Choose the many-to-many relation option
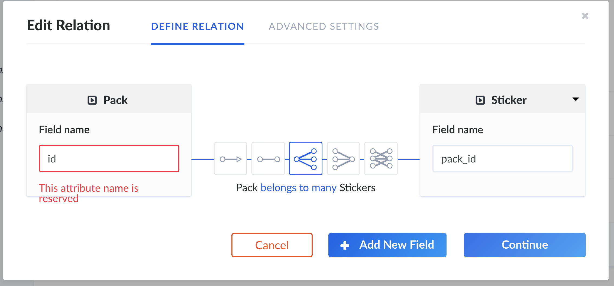The image size is (614, 286). tap(381, 159)
